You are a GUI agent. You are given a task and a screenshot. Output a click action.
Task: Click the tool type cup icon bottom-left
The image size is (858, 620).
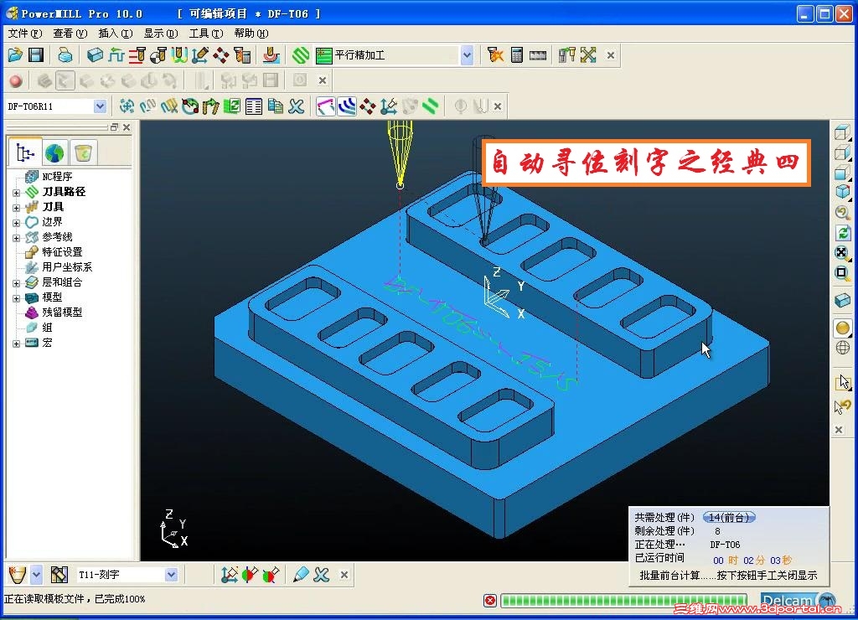pyautogui.click(x=18, y=575)
